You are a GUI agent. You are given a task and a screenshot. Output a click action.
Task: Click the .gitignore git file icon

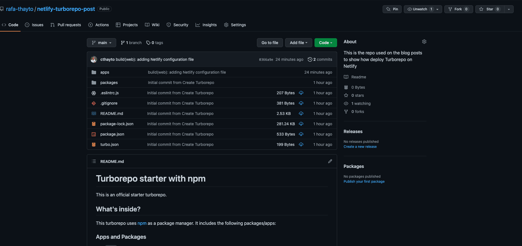pyautogui.click(x=94, y=103)
